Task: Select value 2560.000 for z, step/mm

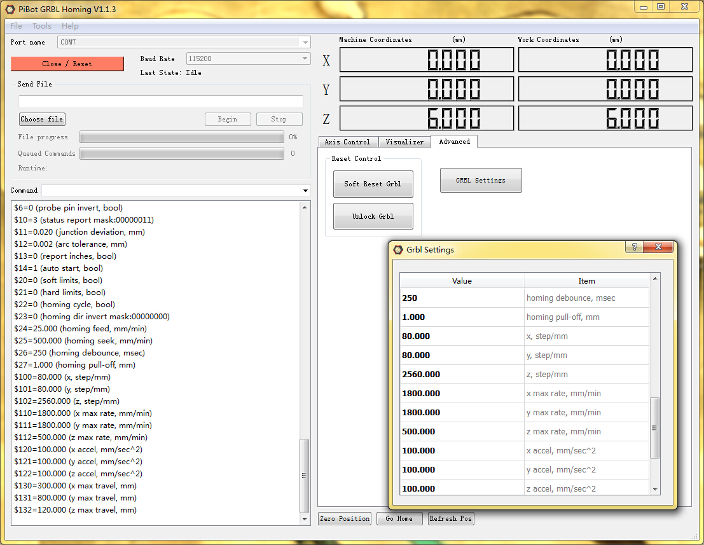Action: [x=462, y=375]
